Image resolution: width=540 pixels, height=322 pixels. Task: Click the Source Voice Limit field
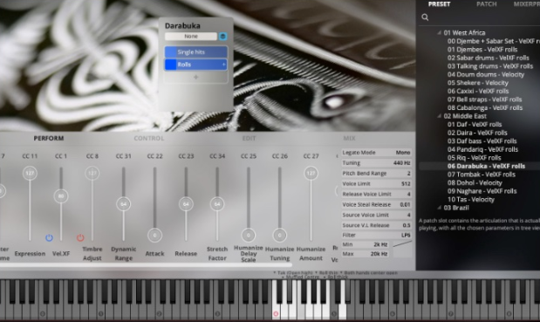pos(376,215)
